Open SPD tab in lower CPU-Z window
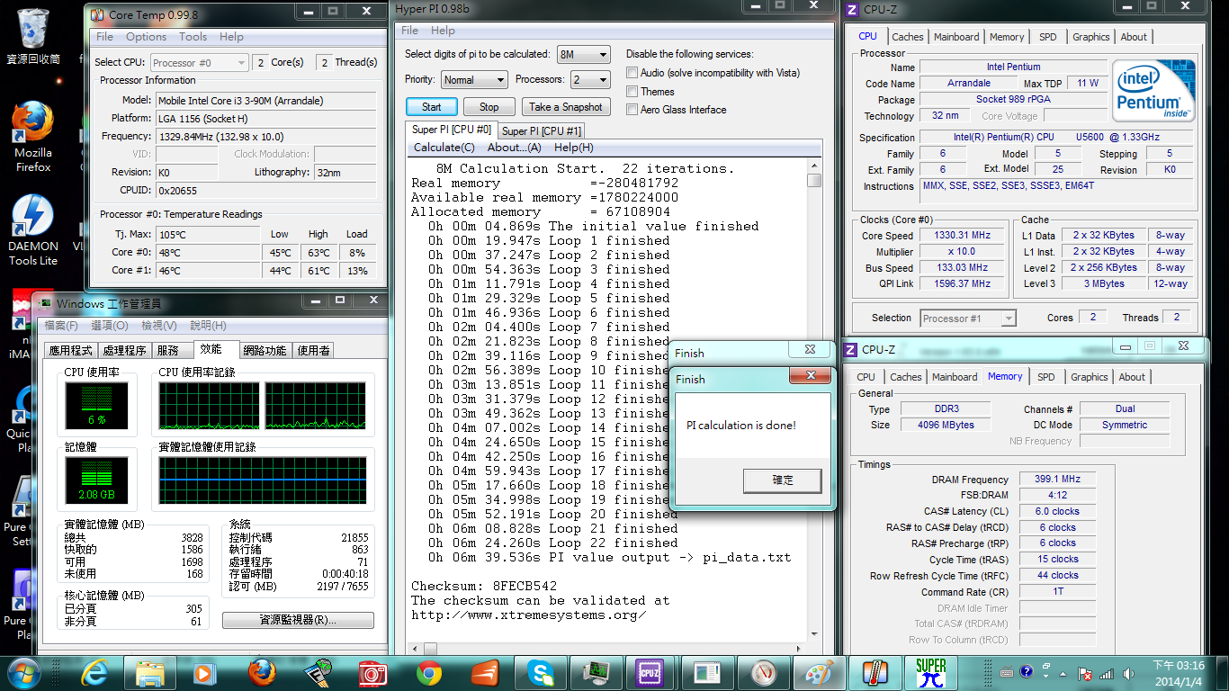The image size is (1229, 691). (1045, 377)
